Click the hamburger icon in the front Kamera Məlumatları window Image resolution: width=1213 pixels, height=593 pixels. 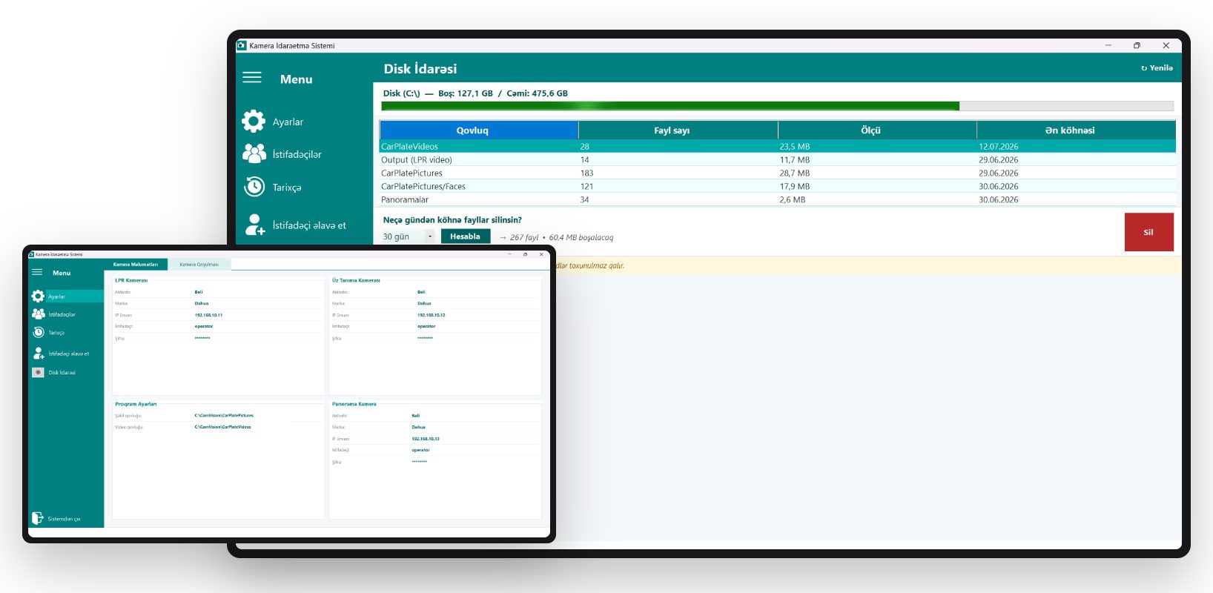click(x=37, y=272)
